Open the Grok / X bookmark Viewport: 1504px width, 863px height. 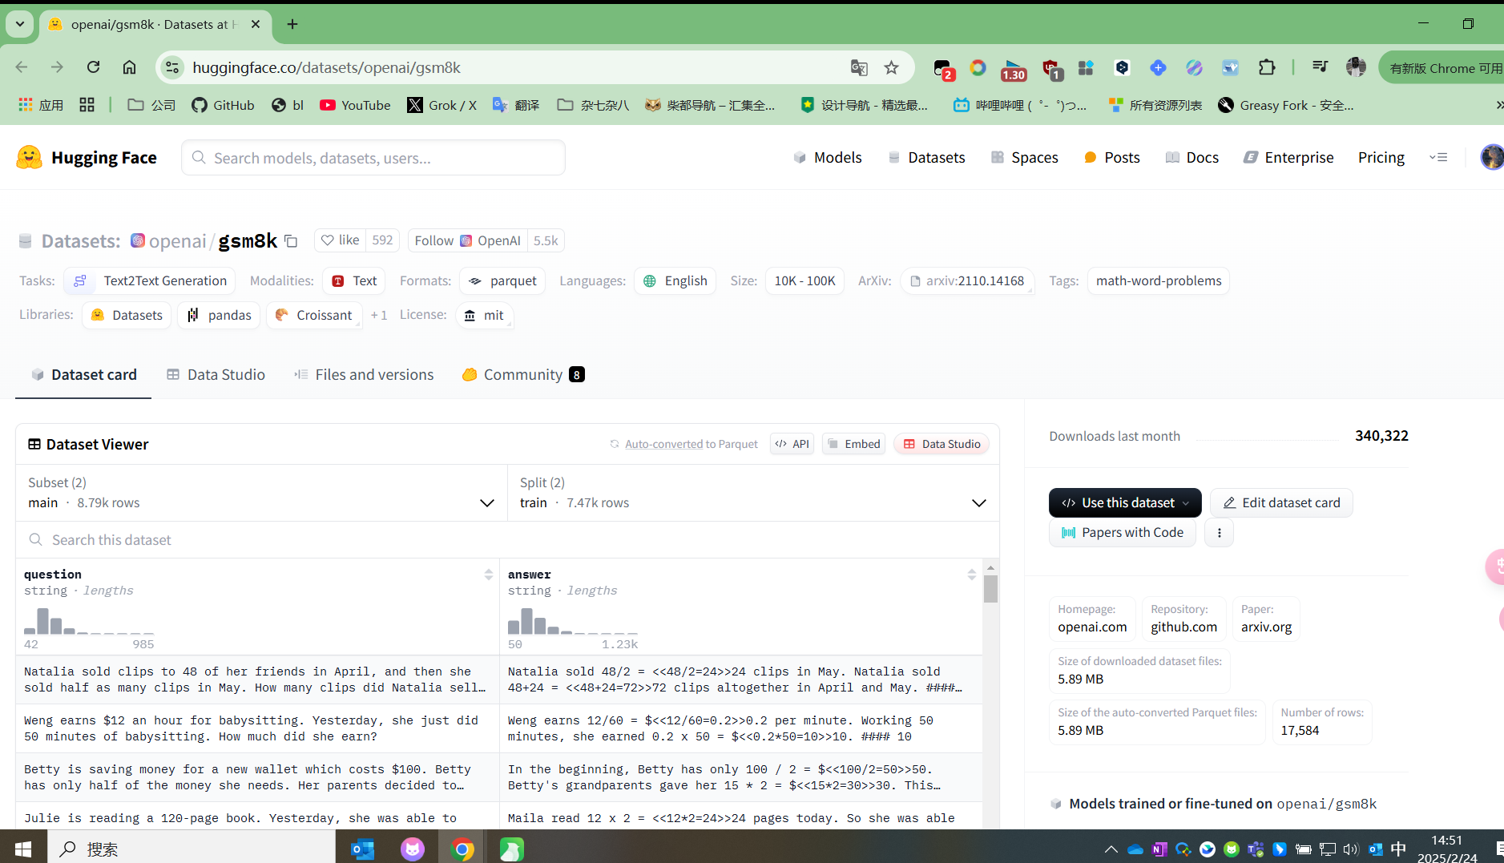tap(442, 105)
